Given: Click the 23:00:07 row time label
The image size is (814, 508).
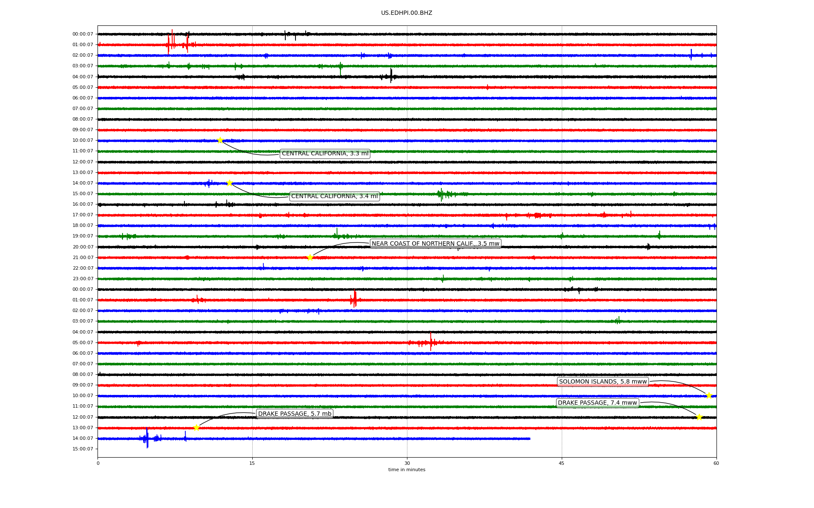Looking at the screenshot, I should pos(83,279).
